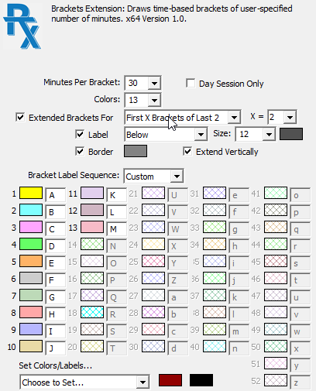316x391 pixels.
Task: Enable Day Session Only checkbox
Action: (191, 84)
